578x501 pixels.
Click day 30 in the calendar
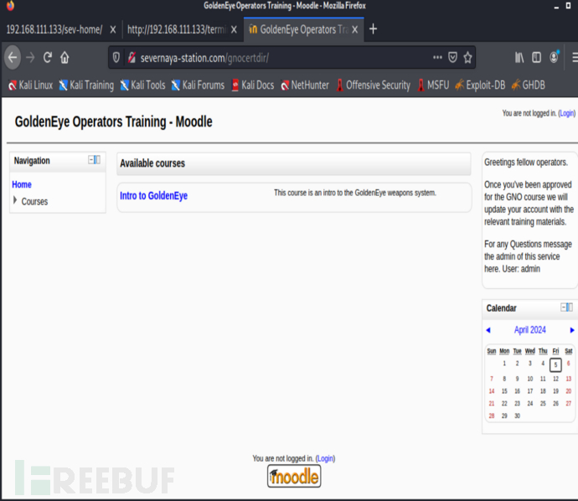[x=517, y=416]
